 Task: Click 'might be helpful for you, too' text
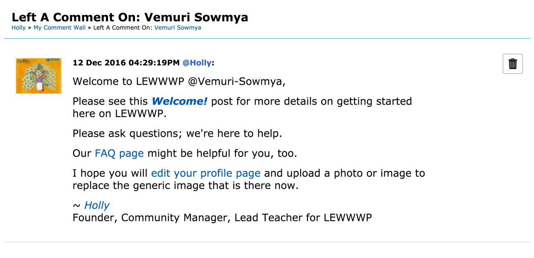222,153
